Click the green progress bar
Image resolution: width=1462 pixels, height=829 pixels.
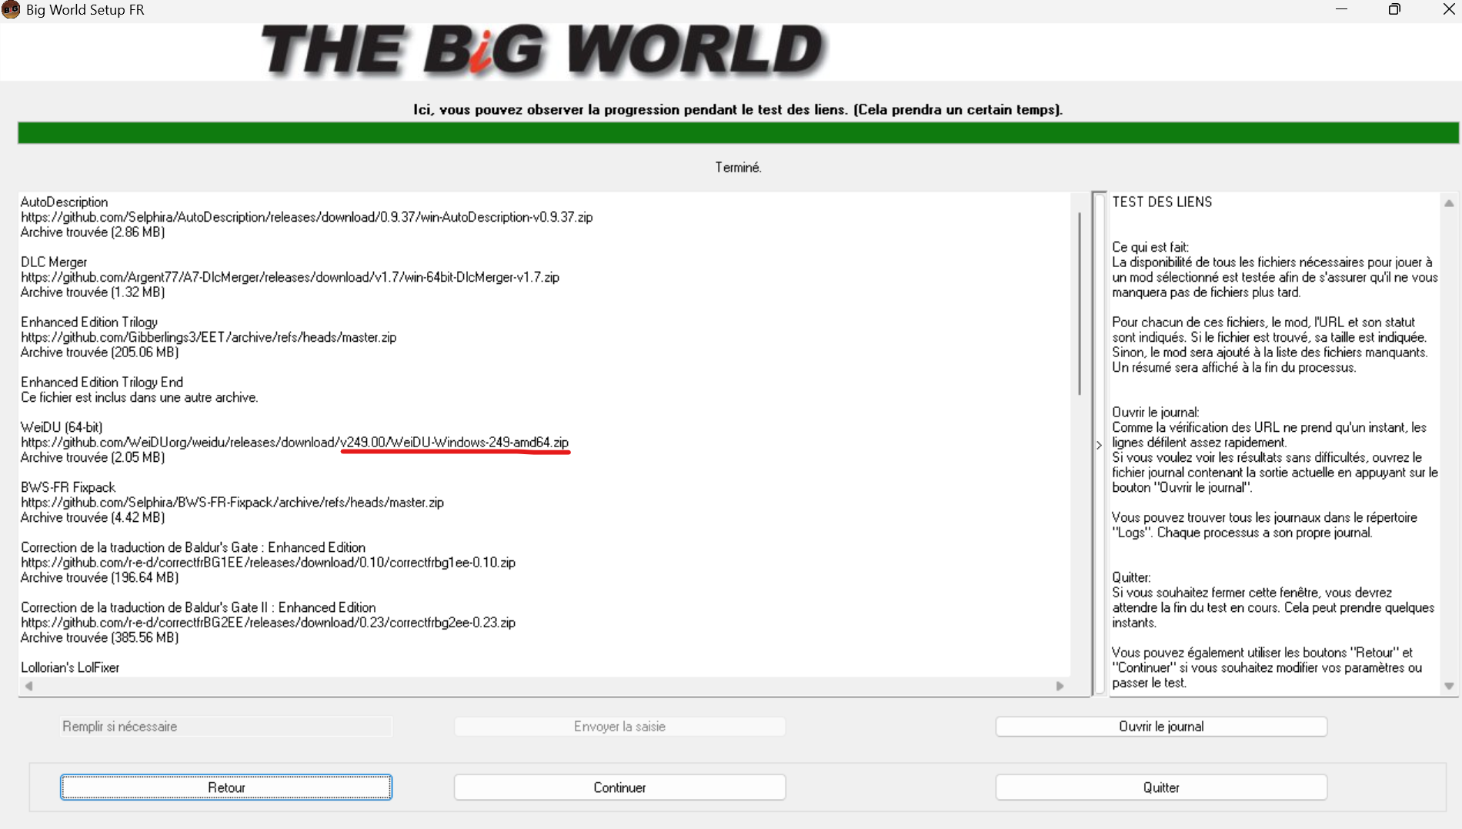(x=738, y=132)
